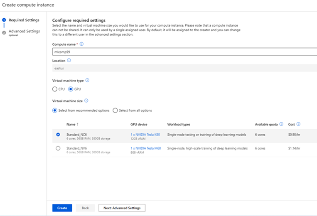Click the Compute name input field

pos(183,52)
